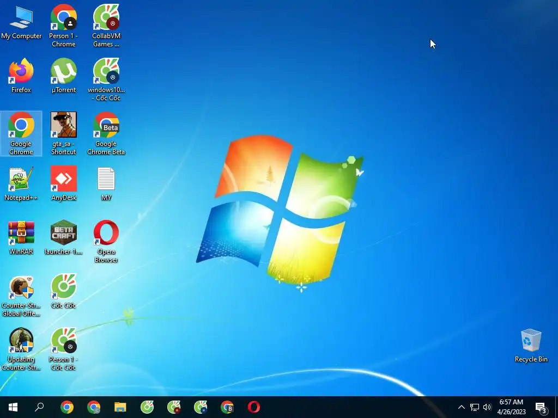The height and width of the screenshot is (418, 558).
Task: Open Action Center notifications icon
Action: point(541,407)
